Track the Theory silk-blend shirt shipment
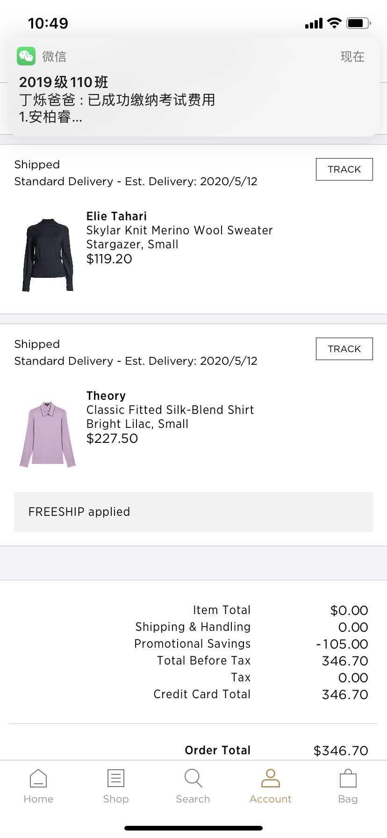387x838 pixels. (344, 349)
